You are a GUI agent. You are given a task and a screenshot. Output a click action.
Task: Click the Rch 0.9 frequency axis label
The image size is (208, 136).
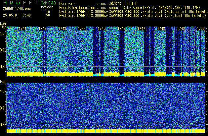[3, 108]
